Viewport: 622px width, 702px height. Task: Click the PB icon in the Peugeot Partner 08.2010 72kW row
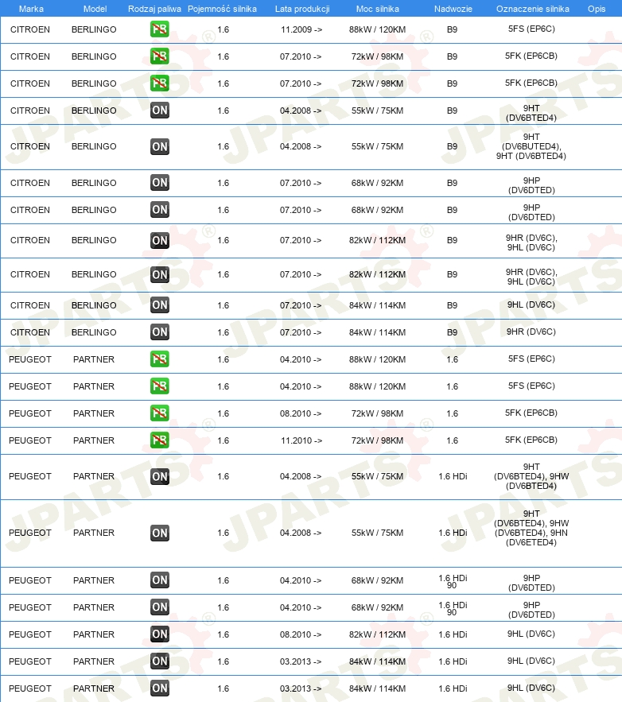159,413
